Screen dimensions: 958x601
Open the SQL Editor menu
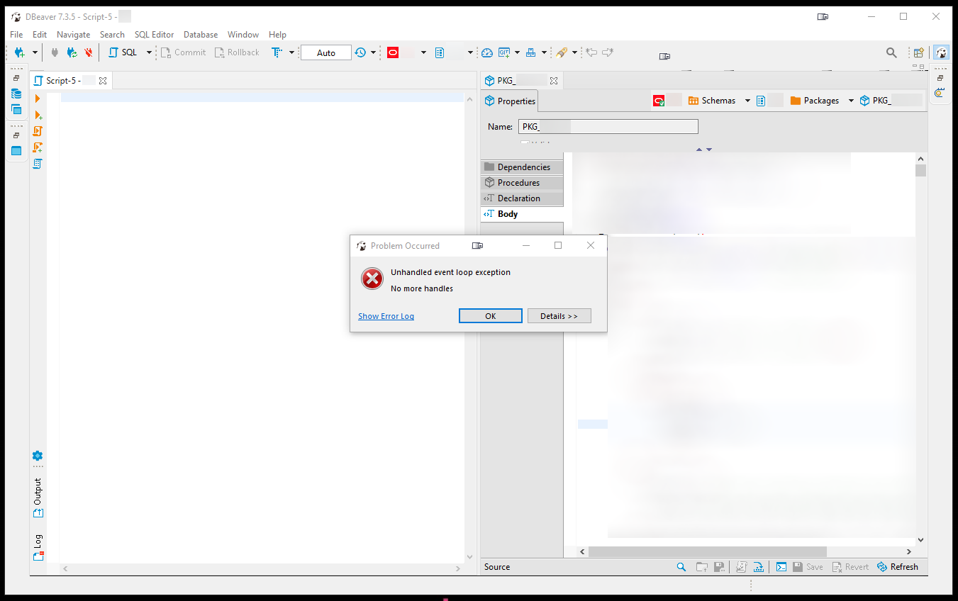[154, 34]
